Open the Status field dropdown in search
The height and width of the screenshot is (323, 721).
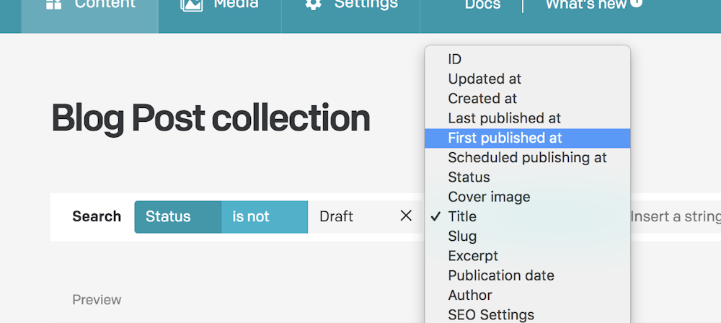[178, 217]
